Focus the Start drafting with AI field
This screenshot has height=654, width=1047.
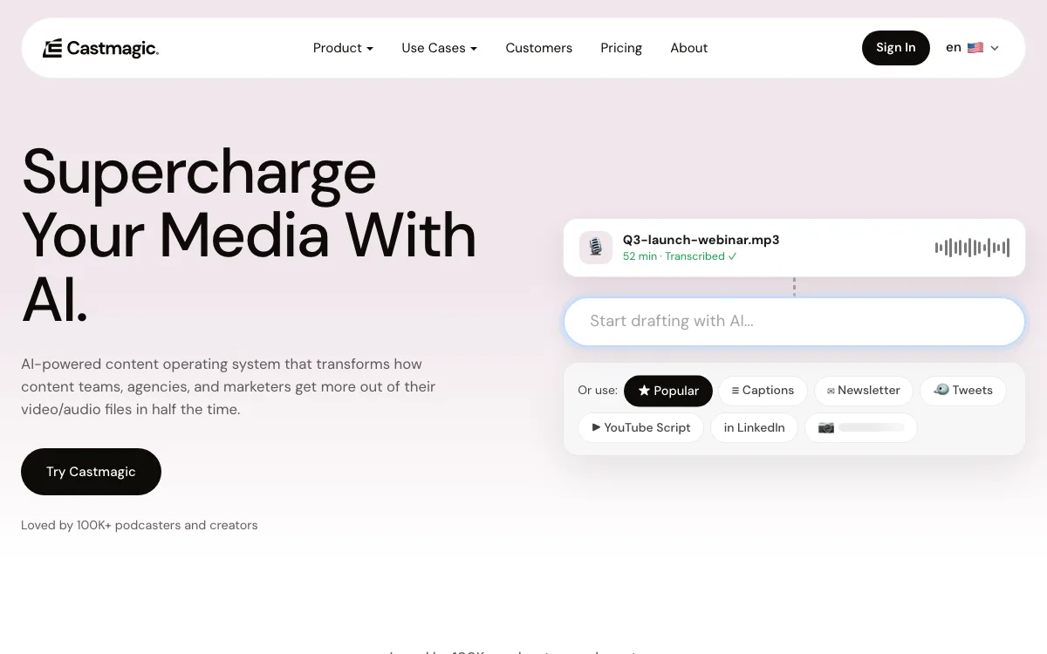[794, 321]
